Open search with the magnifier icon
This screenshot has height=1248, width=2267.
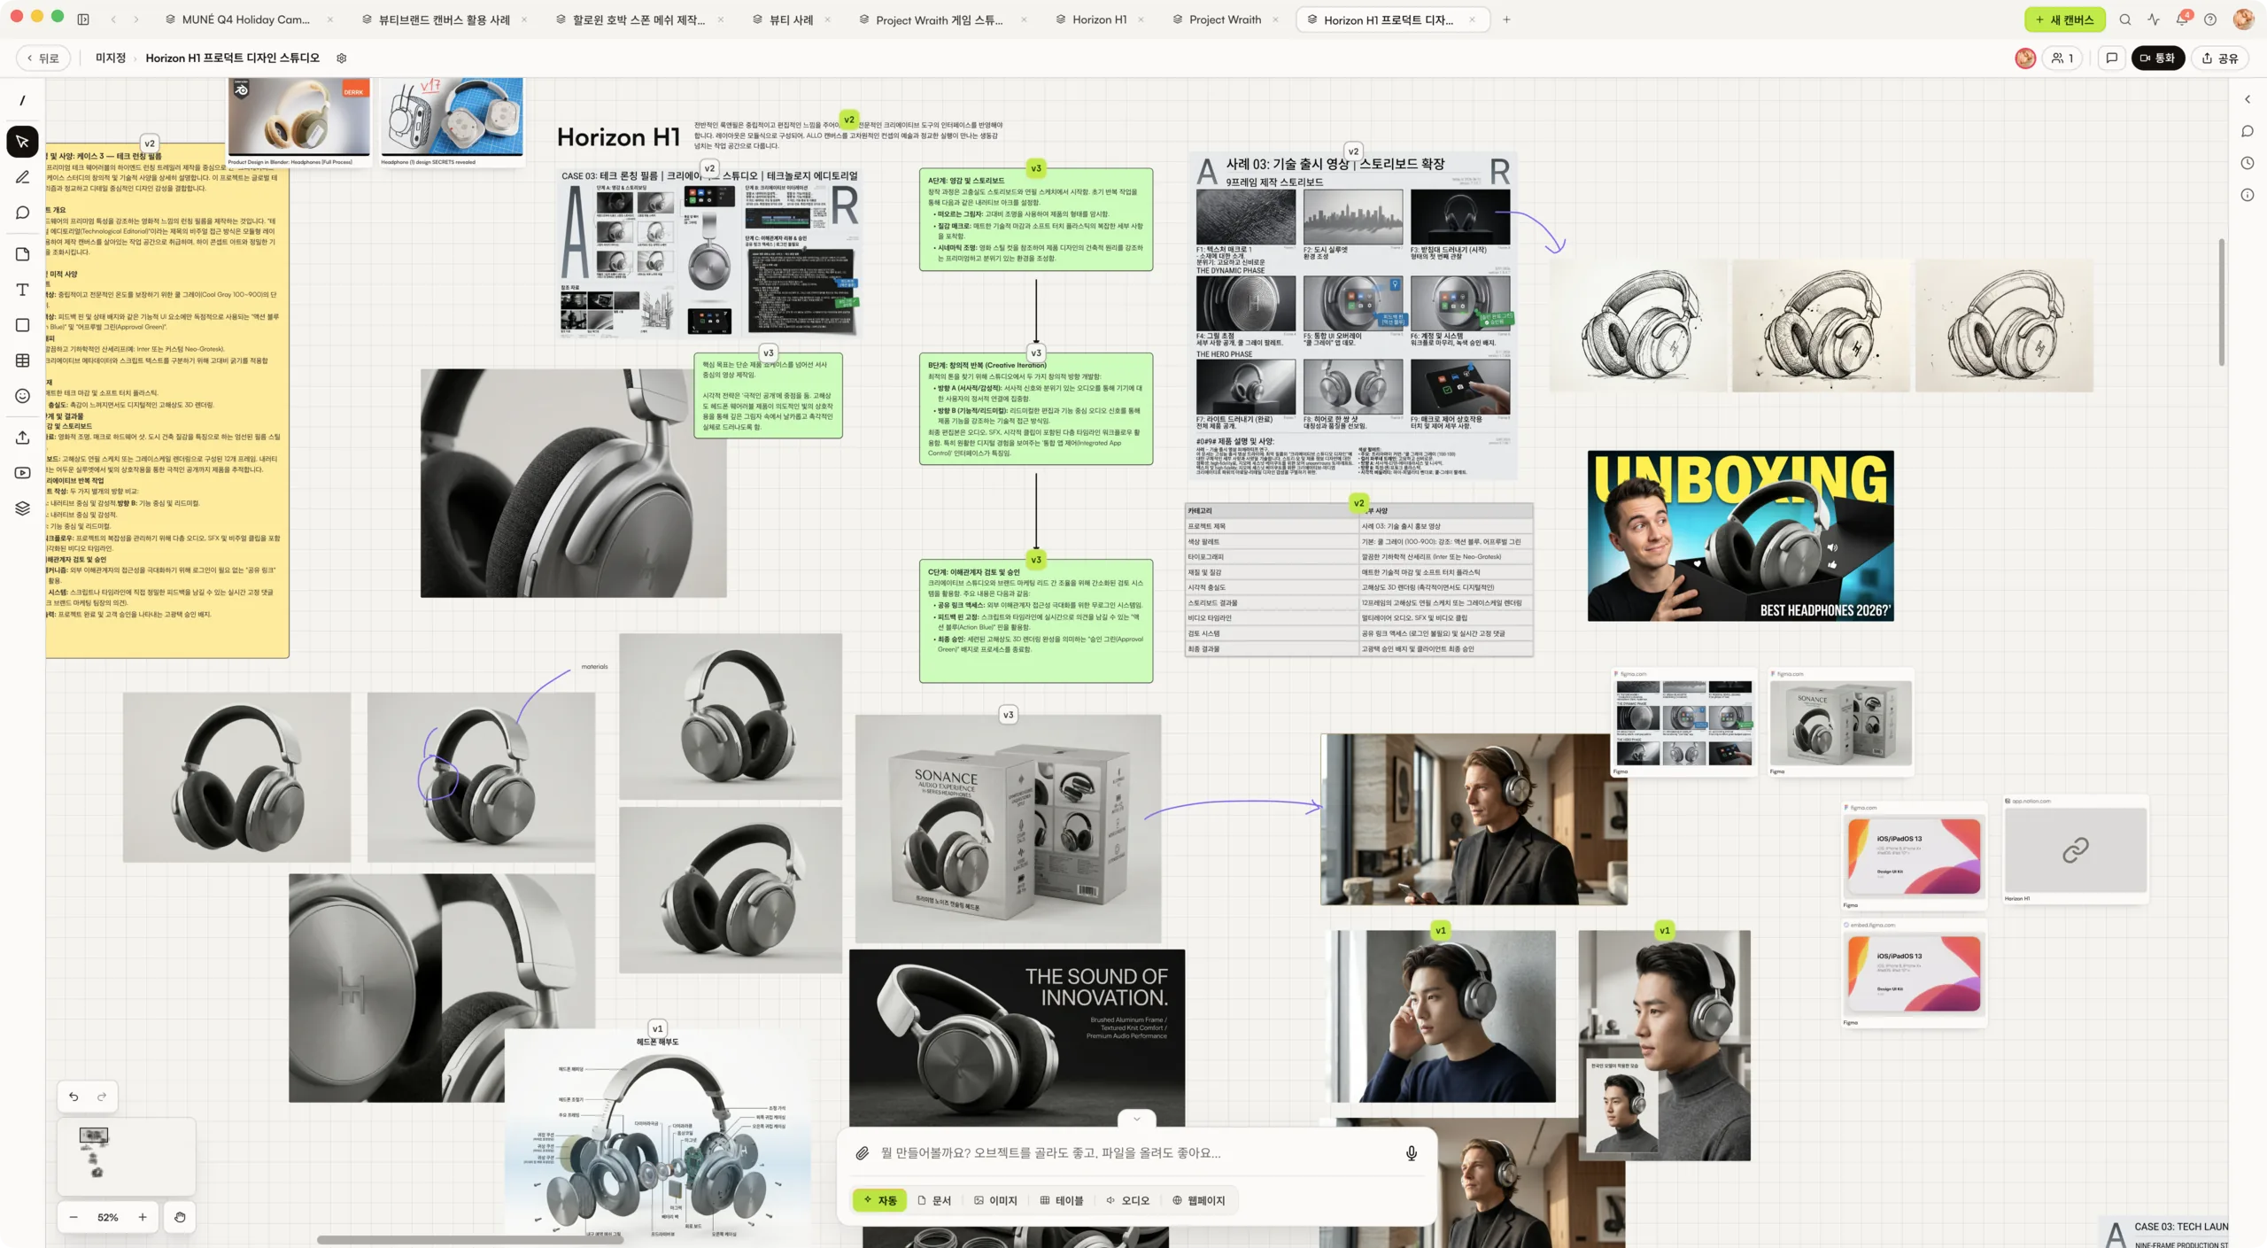click(2125, 19)
